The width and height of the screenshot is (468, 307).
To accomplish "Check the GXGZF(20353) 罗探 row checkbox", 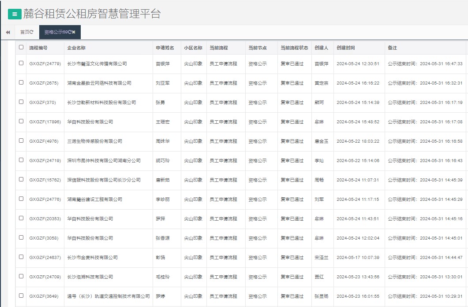I will coord(20,219).
